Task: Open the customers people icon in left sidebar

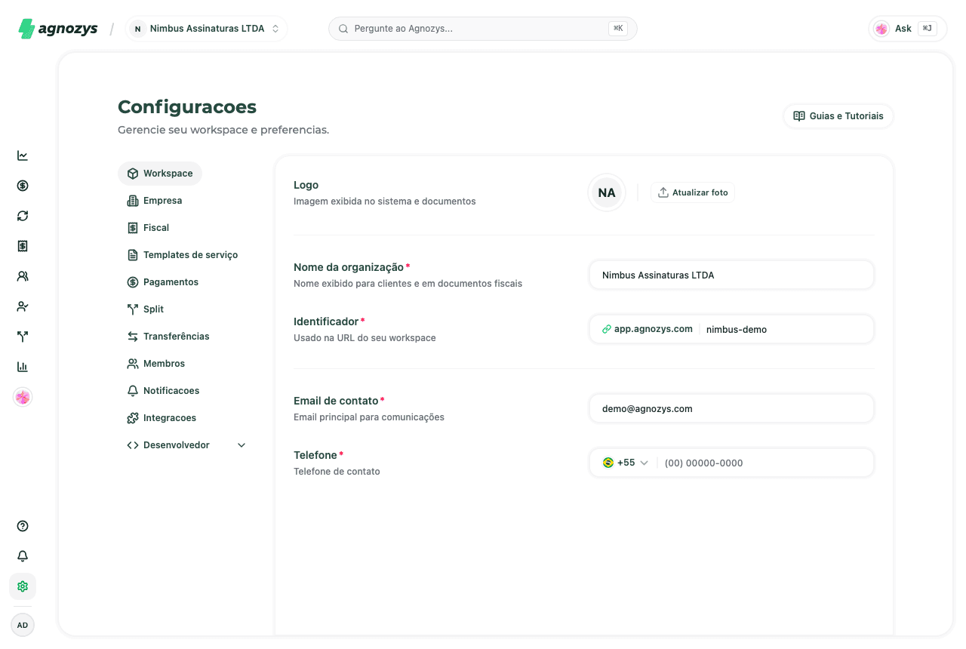Action: click(23, 276)
